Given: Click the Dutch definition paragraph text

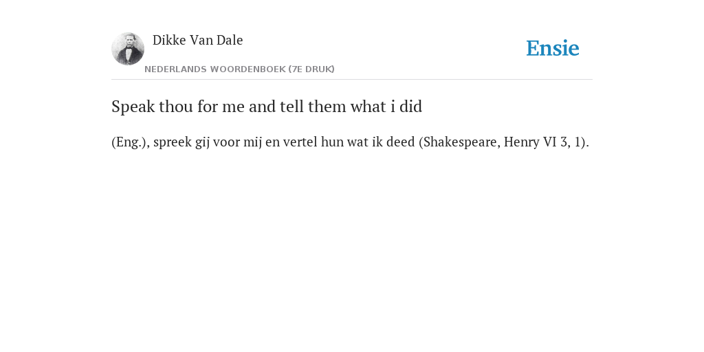Looking at the screenshot, I should coord(350,142).
